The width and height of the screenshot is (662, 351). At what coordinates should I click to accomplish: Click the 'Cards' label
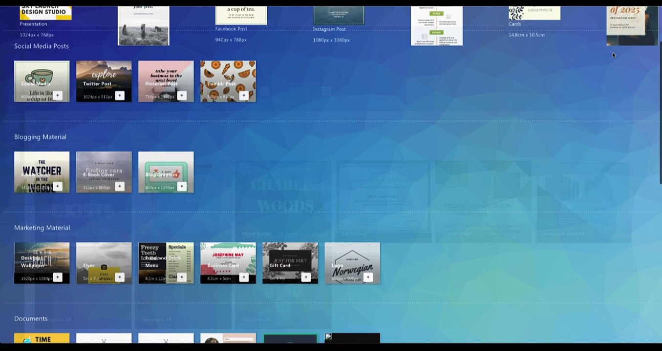[514, 24]
